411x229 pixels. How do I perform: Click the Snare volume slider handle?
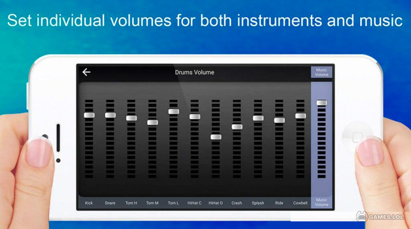(x=110, y=115)
